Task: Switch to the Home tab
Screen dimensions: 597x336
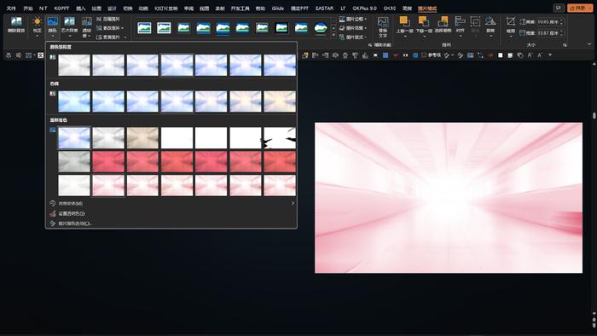Action: coord(28,8)
